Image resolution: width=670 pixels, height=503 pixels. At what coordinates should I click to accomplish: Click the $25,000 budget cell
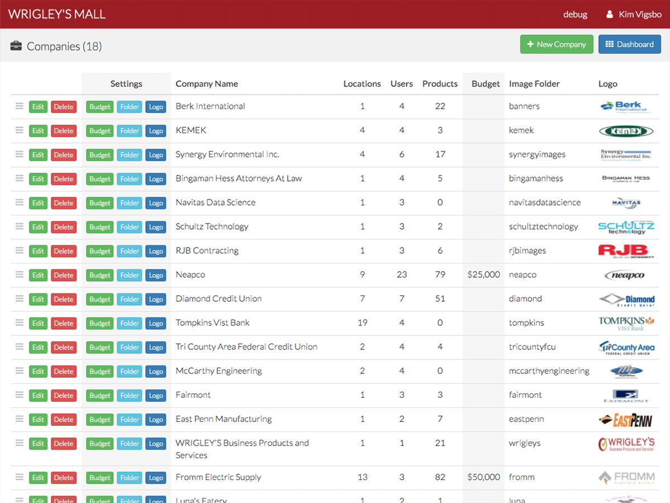484,274
